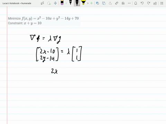
Task: Select the yellow highlighter
Action: coord(83,3)
